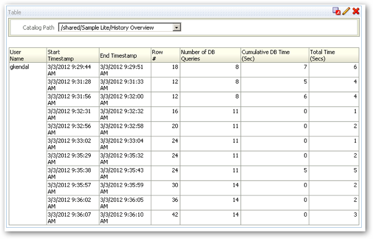Click Row # value 18
Screen dimensions: 373x239
pyautogui.click(x=175, y=67)
